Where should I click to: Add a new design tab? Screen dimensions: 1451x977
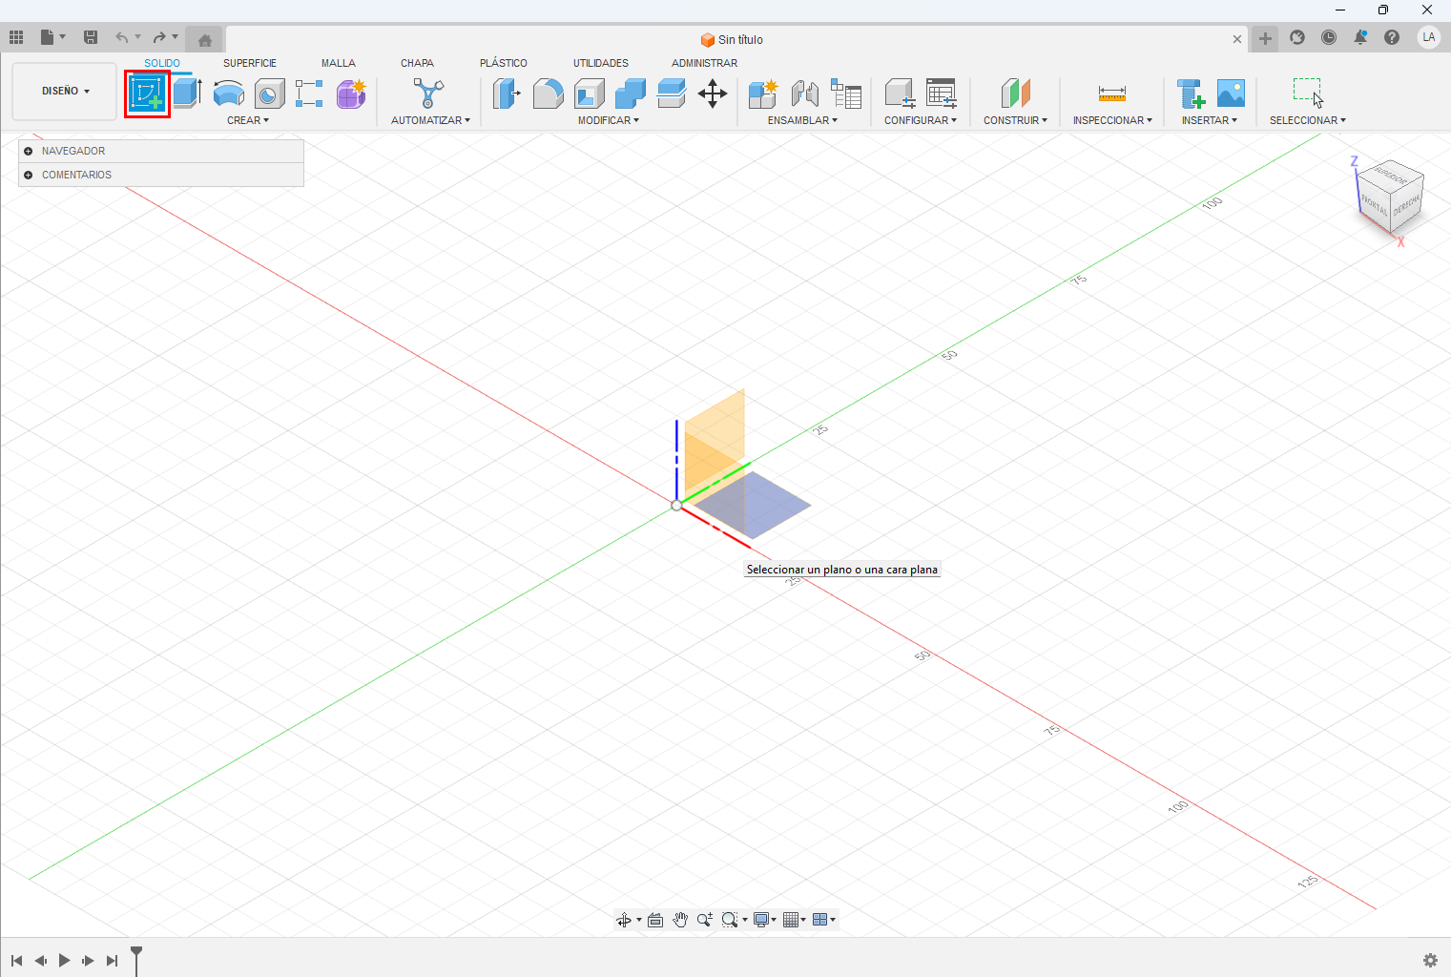(1265, 39)
